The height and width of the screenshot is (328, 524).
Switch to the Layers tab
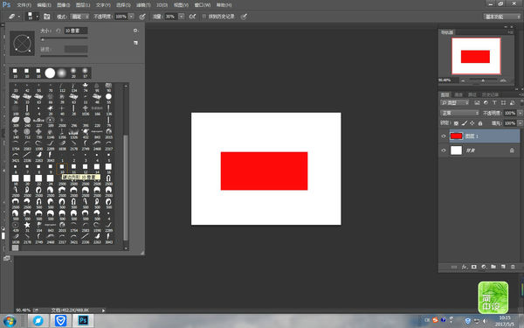[445, 95]
